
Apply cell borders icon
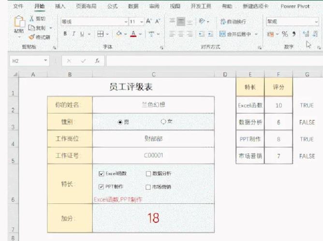click(x=101, y=34)
